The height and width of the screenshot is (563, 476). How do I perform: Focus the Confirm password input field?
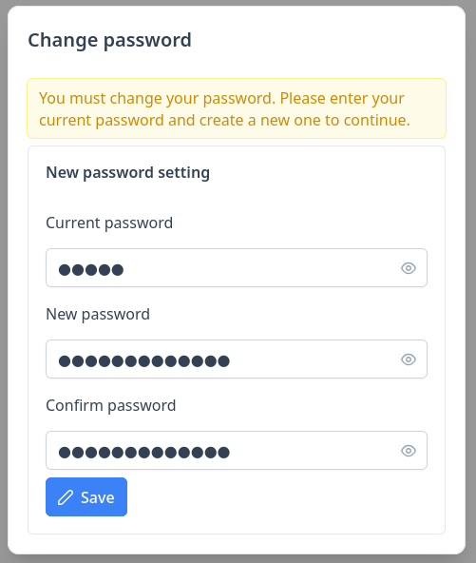coord(237,450)
